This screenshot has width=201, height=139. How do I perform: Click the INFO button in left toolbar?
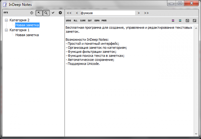click(x=6, y=13)
